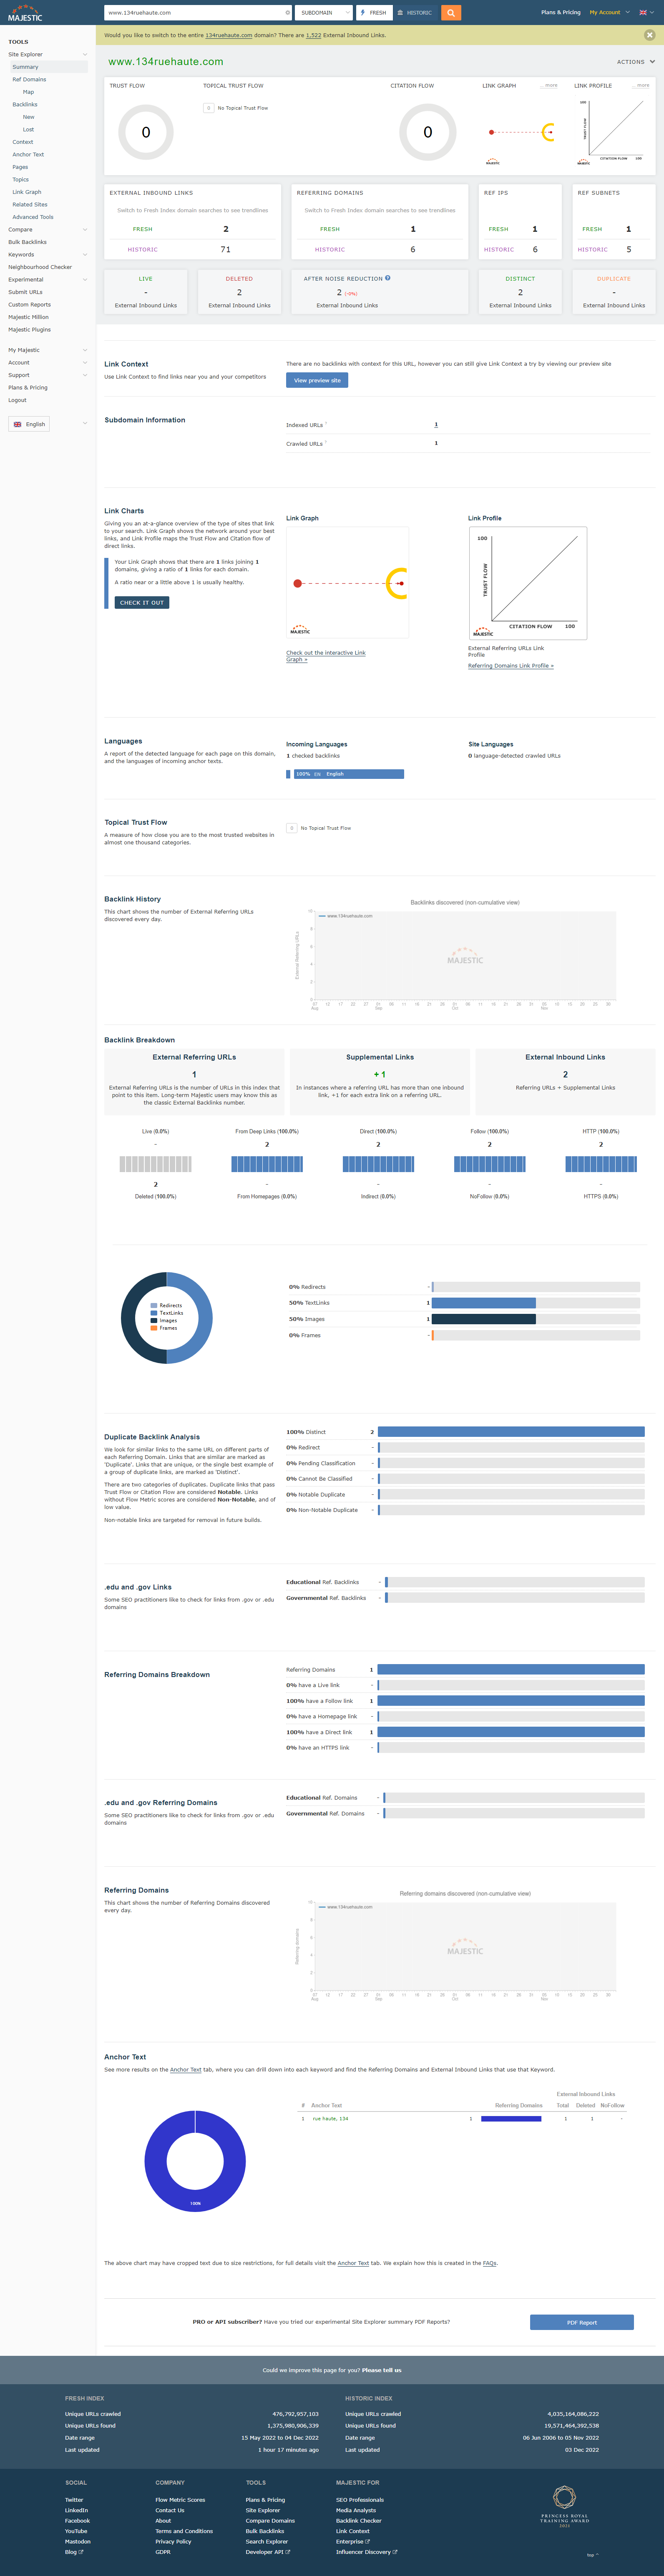Open Ref Domains in sidebar
The width and height of the screenshot is (664, 2576).
click(29, 79)
